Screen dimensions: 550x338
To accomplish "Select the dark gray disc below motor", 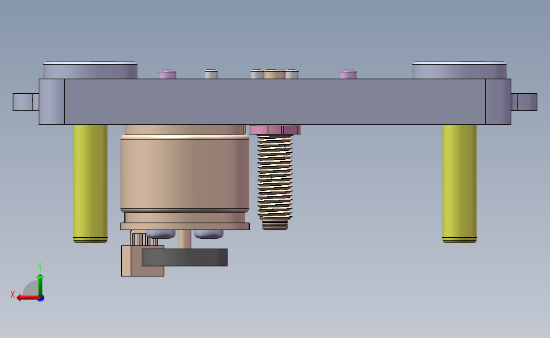I will click(185, 257).
